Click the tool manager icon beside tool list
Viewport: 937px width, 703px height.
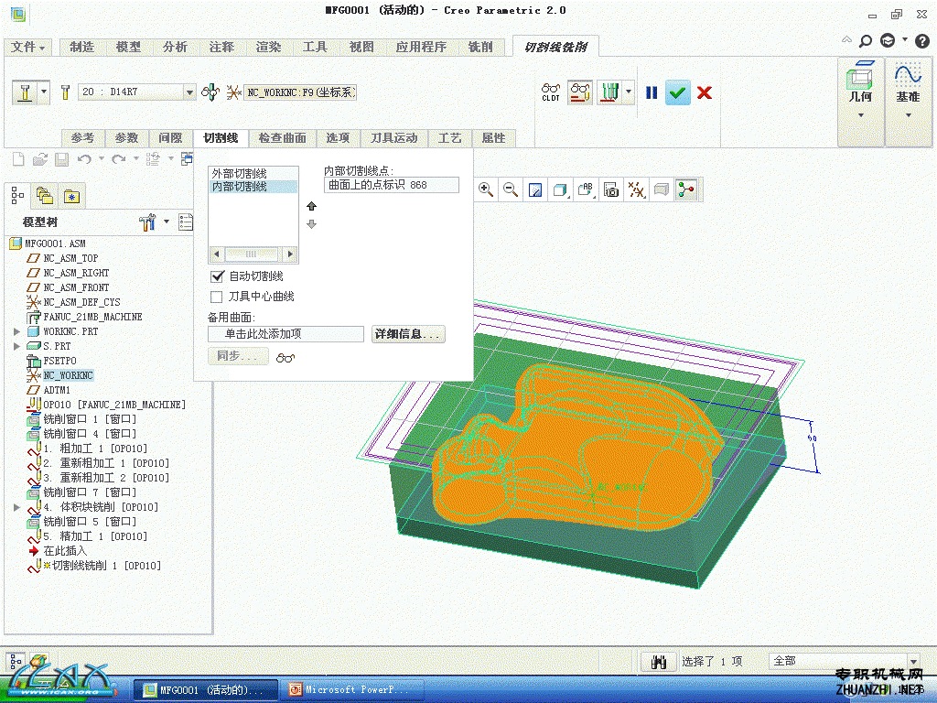[65, 92]
